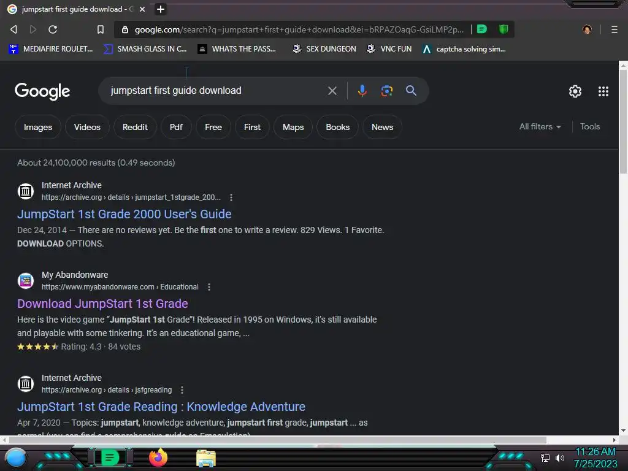Switch to the Videos results tab
The image size is (628, 471).
[87, 127]
